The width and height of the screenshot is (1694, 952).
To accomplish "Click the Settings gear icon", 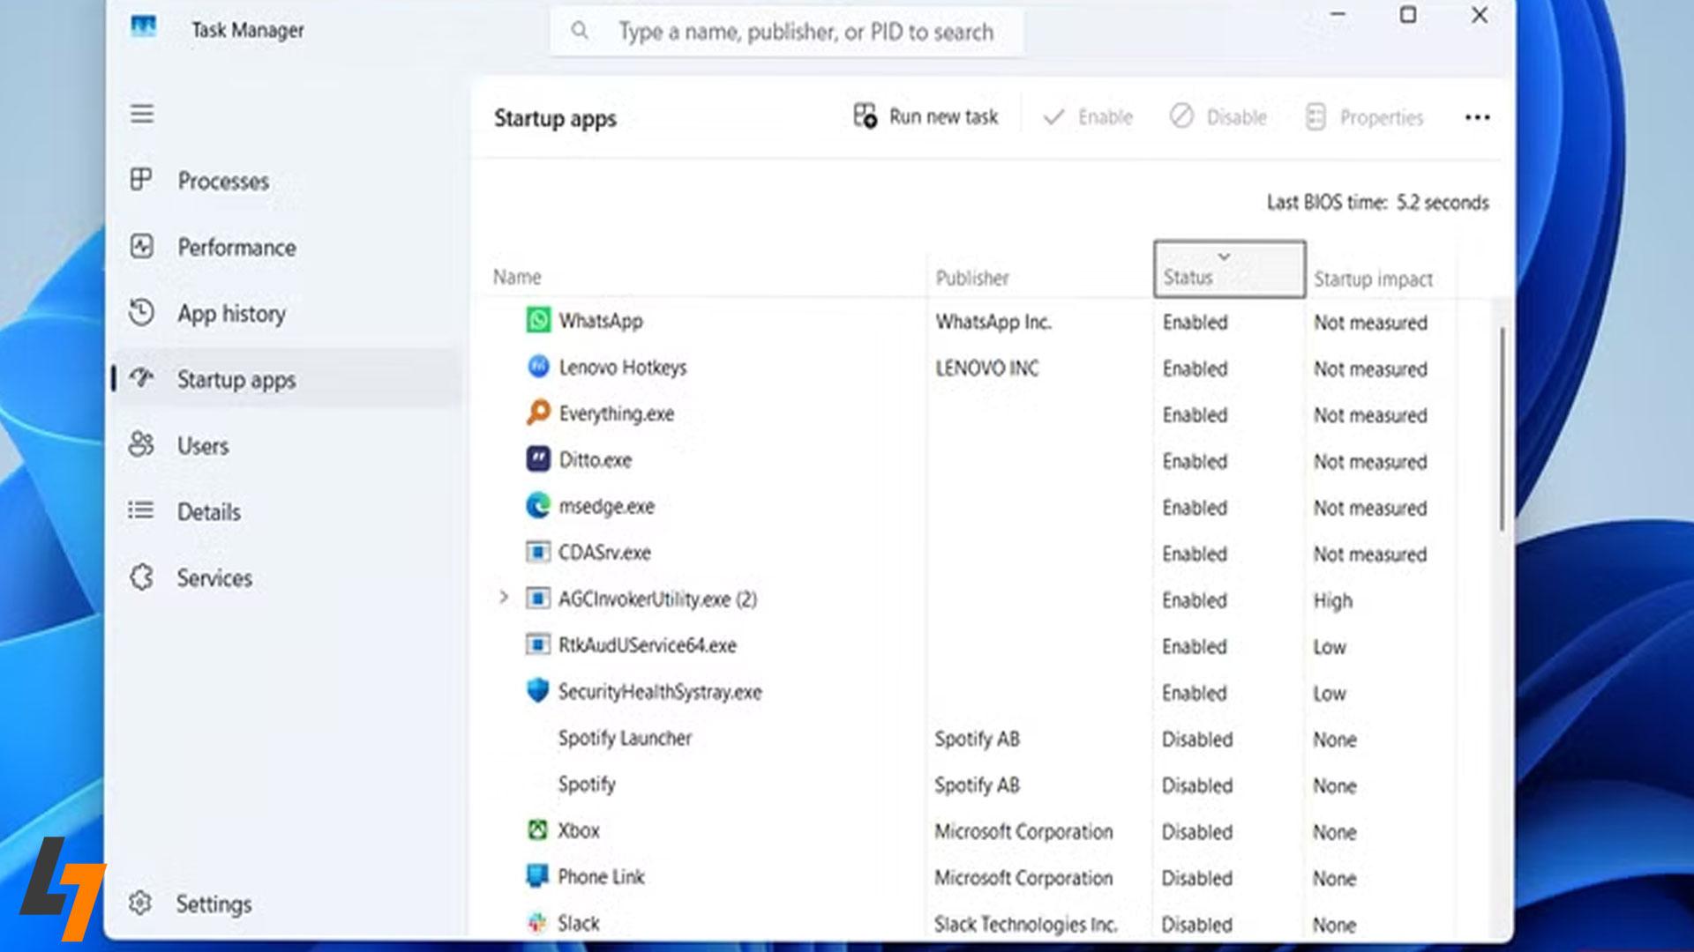I will coord(140,904).
